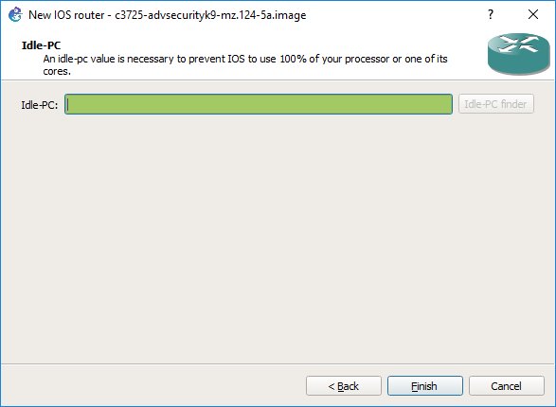Open help with the question mark button
This screenshot has width=556, height=407.
click(491, 14)
